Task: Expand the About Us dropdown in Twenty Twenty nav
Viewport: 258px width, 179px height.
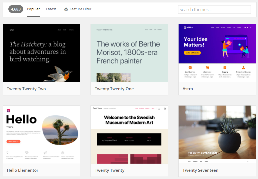Action: pyautogui.click(x=147, y=108)
